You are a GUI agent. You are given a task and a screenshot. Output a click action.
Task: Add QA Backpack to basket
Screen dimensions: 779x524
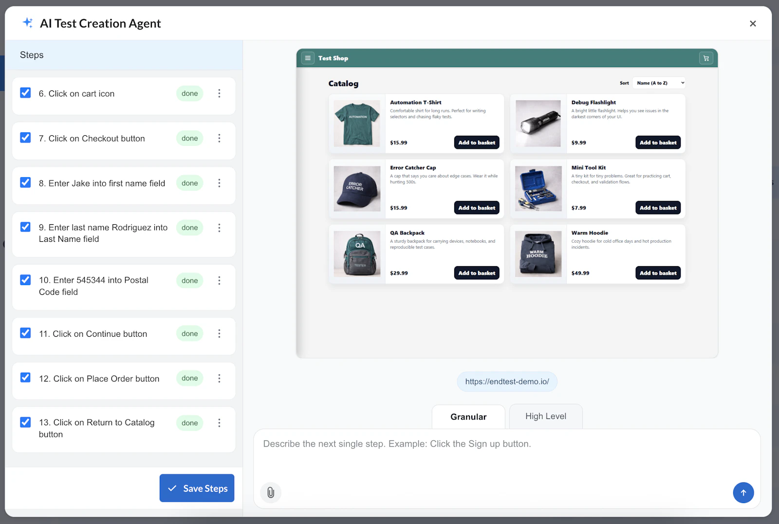click(477, 273)
